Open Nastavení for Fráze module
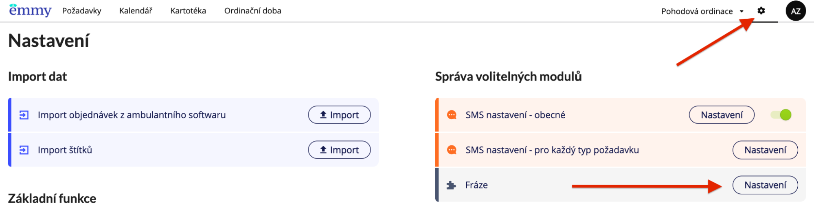The image size is (814, 208). point(765,185)
